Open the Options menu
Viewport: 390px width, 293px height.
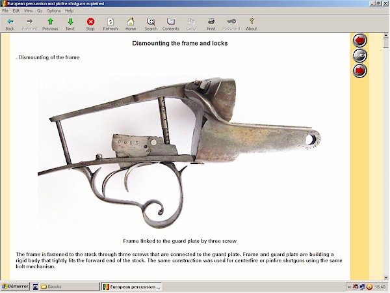click(x=53, y=10)
